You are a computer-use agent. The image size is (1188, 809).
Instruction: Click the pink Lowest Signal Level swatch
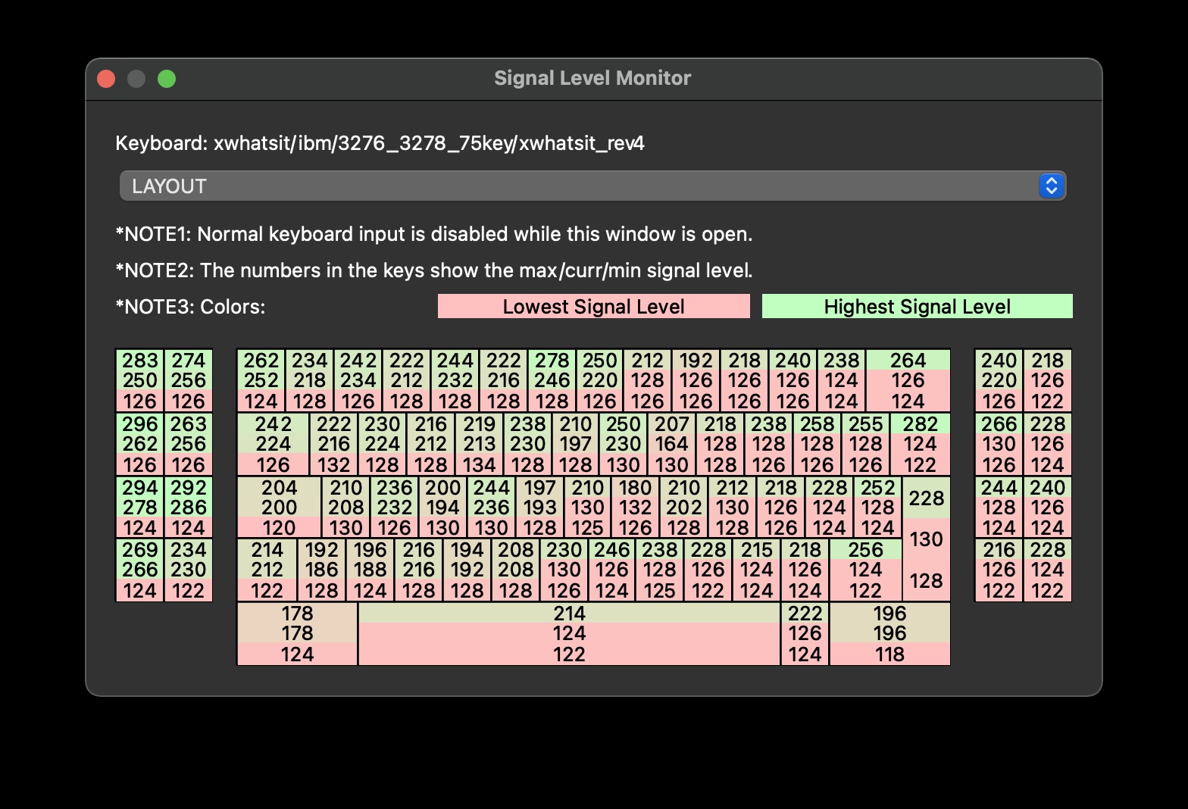[593, 307]
